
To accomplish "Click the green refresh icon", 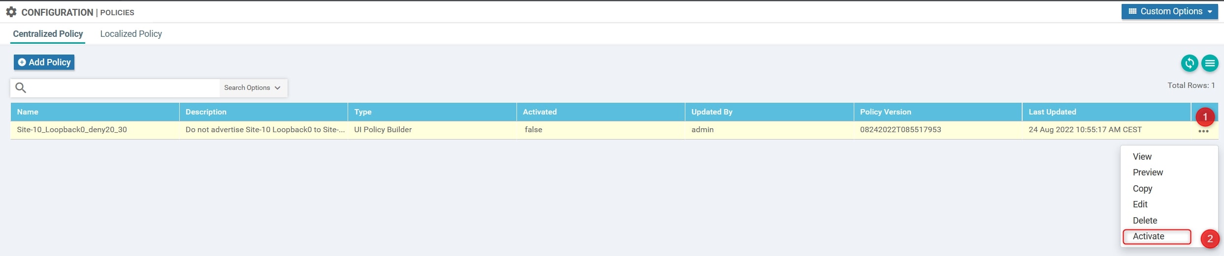I will click(1190, 63).
